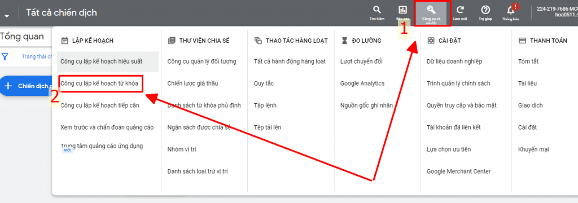Open Google Analytics entry

pyautogui.click(x=362, y=83)
